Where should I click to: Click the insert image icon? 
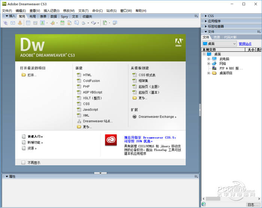[x=42, y=23]
